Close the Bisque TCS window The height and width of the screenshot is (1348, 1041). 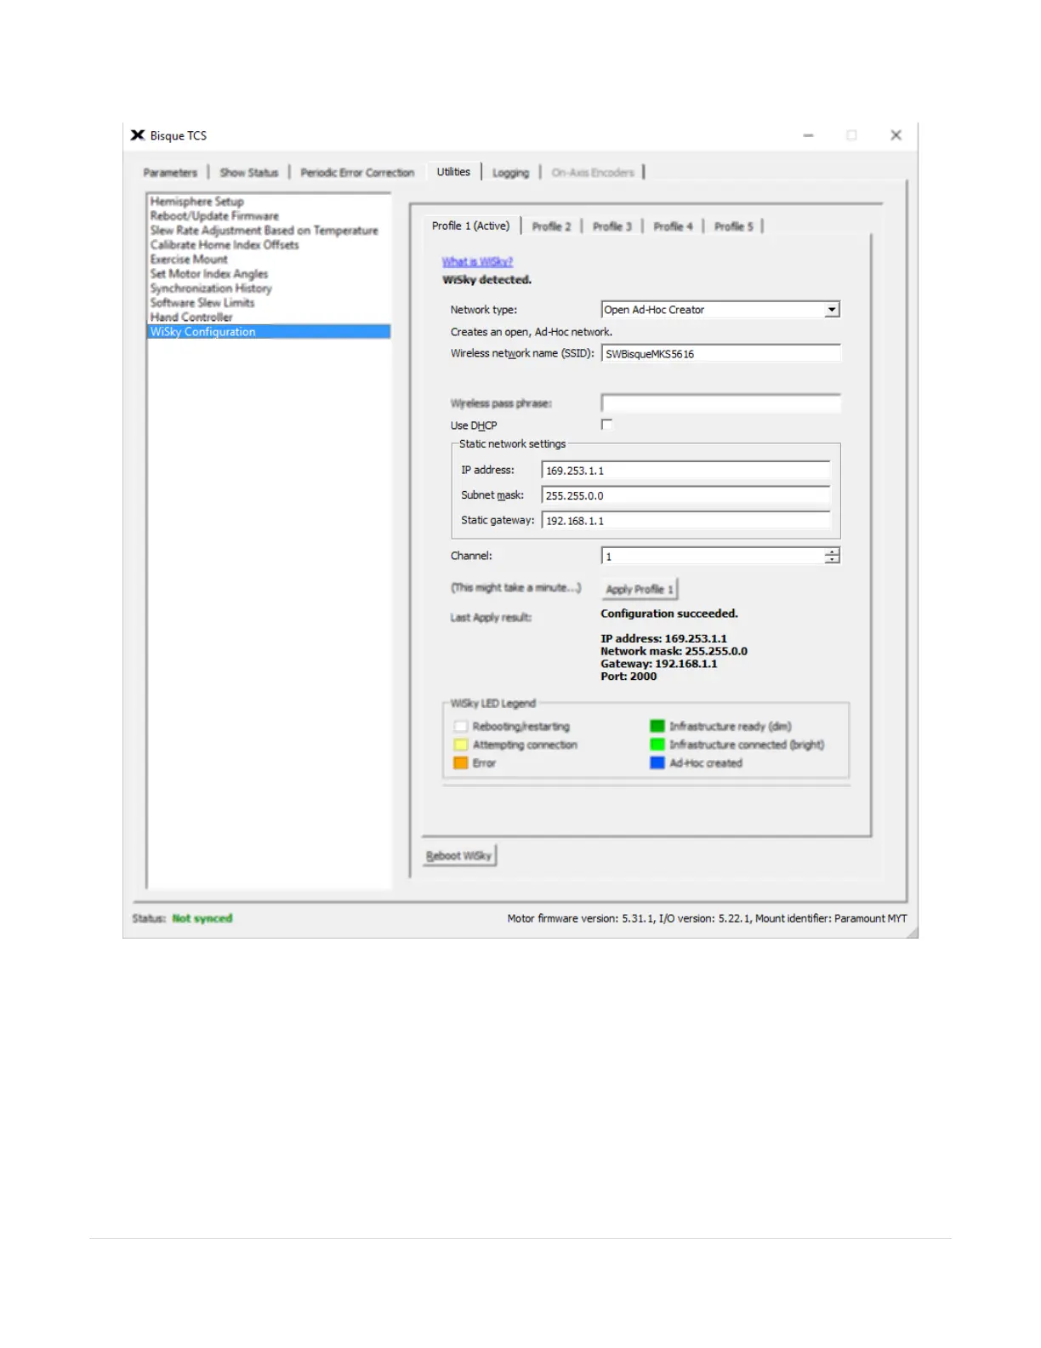coord(896,135)
